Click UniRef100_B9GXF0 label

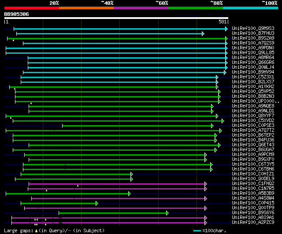pyautogui.click(x=253, y=160)
